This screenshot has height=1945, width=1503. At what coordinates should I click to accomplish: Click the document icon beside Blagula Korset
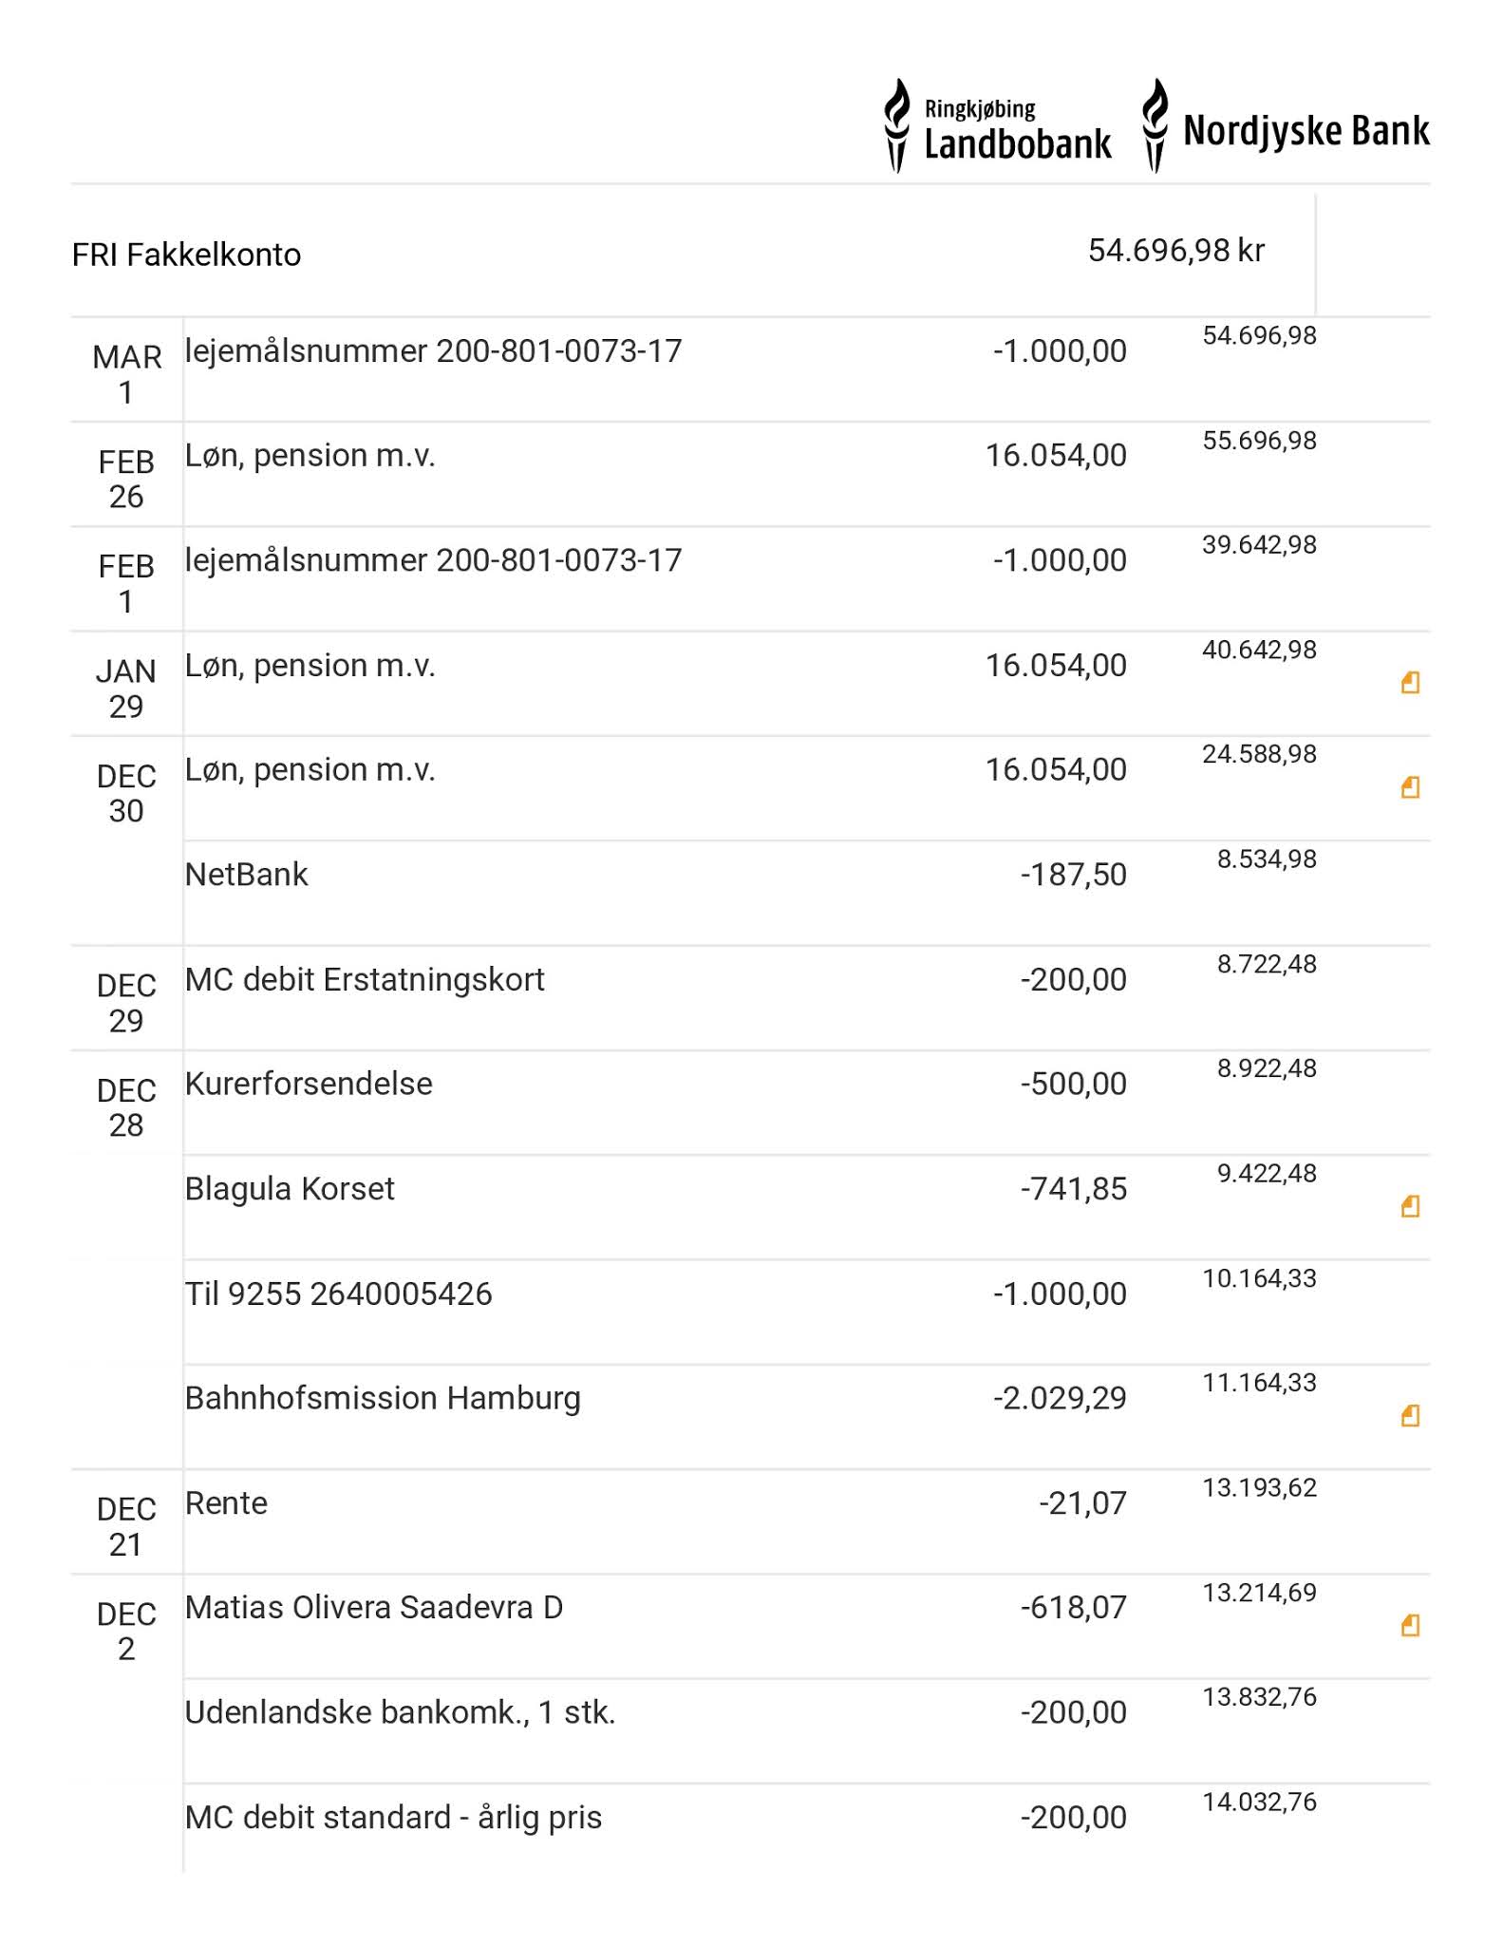click(x=1410, y=1206)
